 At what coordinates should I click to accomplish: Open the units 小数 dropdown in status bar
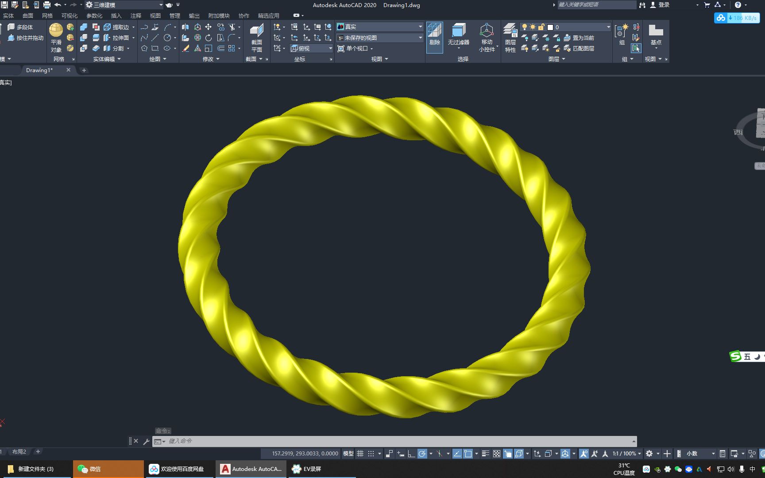[700, 454]
